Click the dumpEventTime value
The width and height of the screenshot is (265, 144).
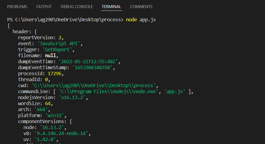88,62
